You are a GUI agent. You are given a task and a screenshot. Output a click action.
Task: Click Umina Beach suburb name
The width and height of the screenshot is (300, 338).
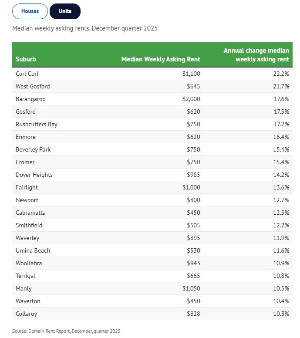[33, 251]
